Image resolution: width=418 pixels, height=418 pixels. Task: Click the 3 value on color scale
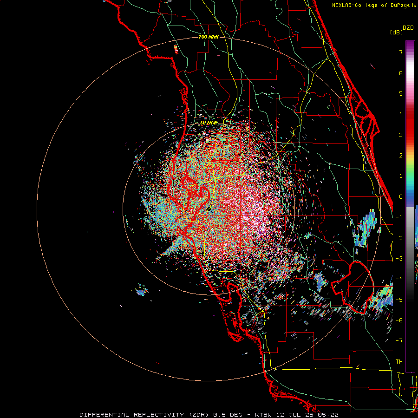pos(401,135)
